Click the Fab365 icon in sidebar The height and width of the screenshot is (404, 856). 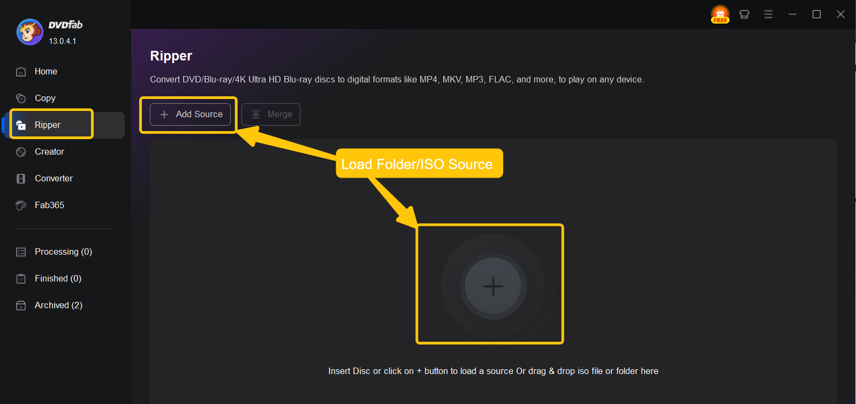click(21, 205)
